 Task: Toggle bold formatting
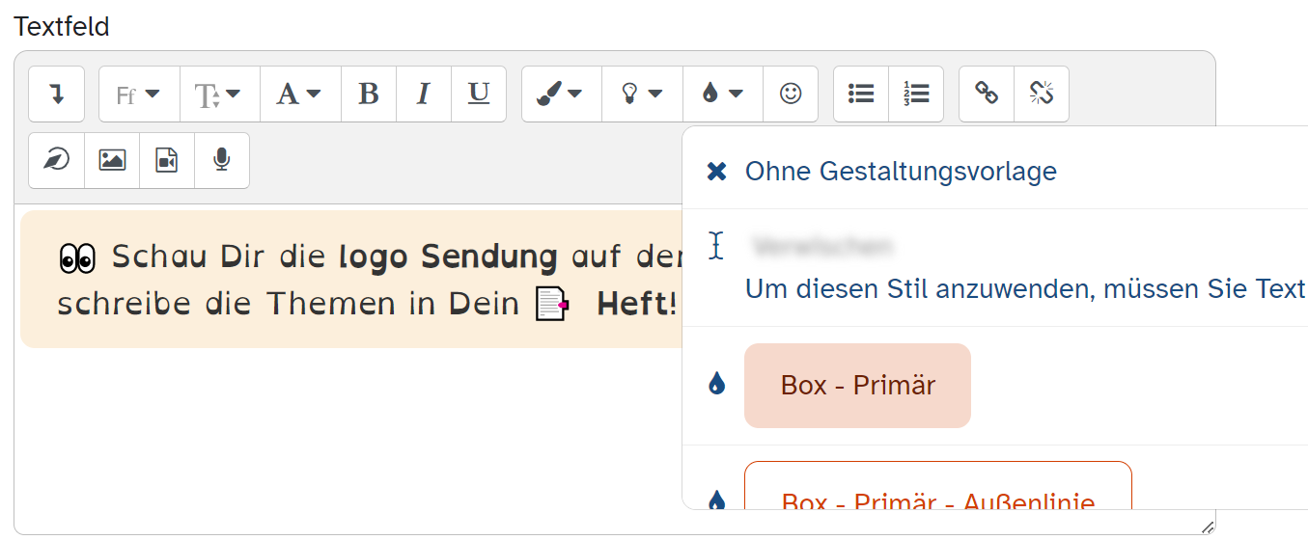369,94
